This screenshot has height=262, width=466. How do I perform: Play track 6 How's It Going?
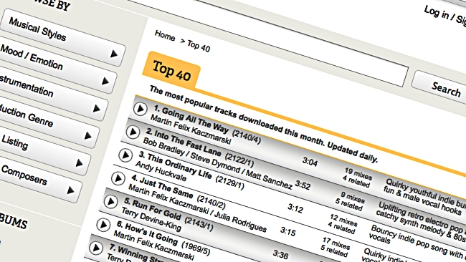[103, 225]
